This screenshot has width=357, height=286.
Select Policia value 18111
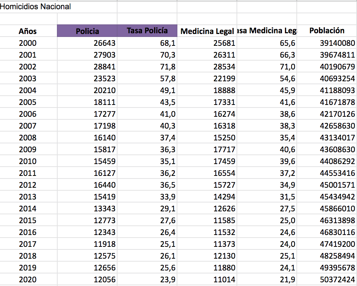point(87,102)
